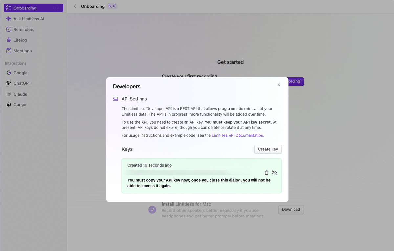Open the Lifelog pendant icon

click(9, 40)
